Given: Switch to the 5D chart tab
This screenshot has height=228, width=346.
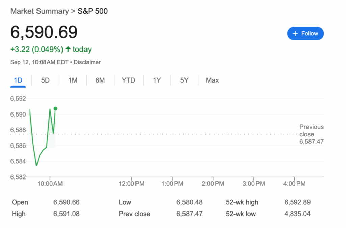Looking at the screenshot, I should coord(45,80).
